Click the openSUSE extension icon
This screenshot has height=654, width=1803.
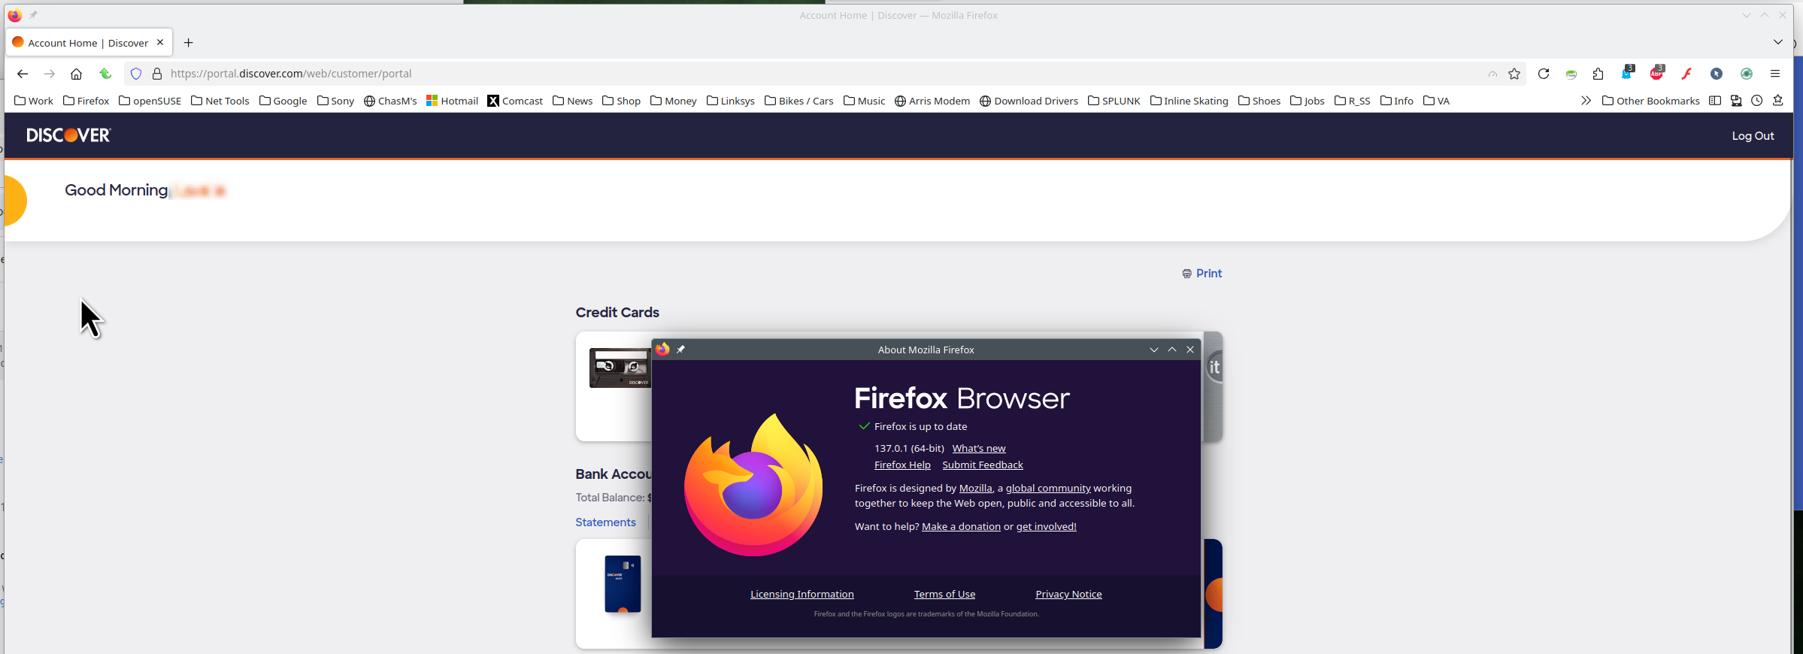pyautogui.click(x=1571, y=74)
